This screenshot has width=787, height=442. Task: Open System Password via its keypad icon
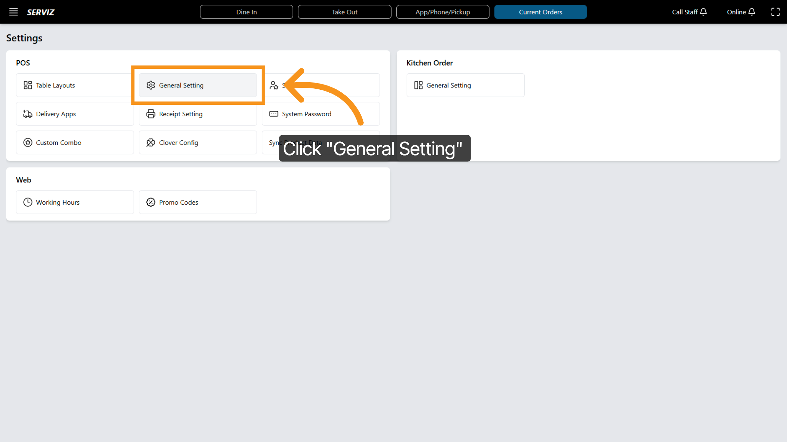(273, 114)
